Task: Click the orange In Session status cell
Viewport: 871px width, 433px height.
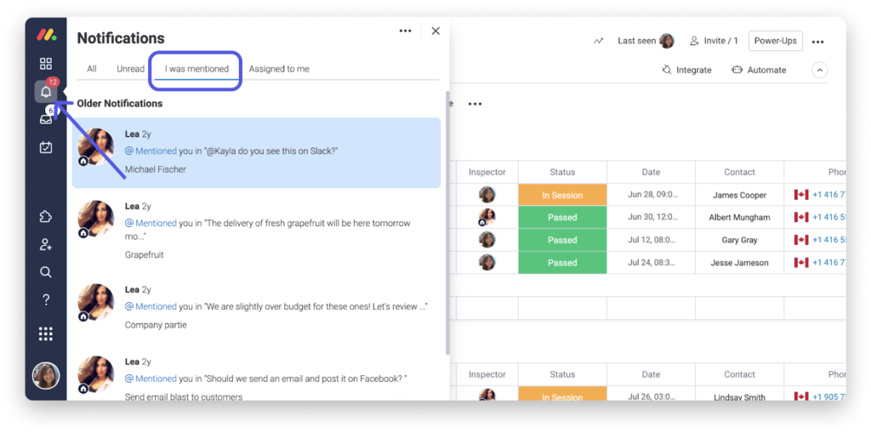Action: 562,195
